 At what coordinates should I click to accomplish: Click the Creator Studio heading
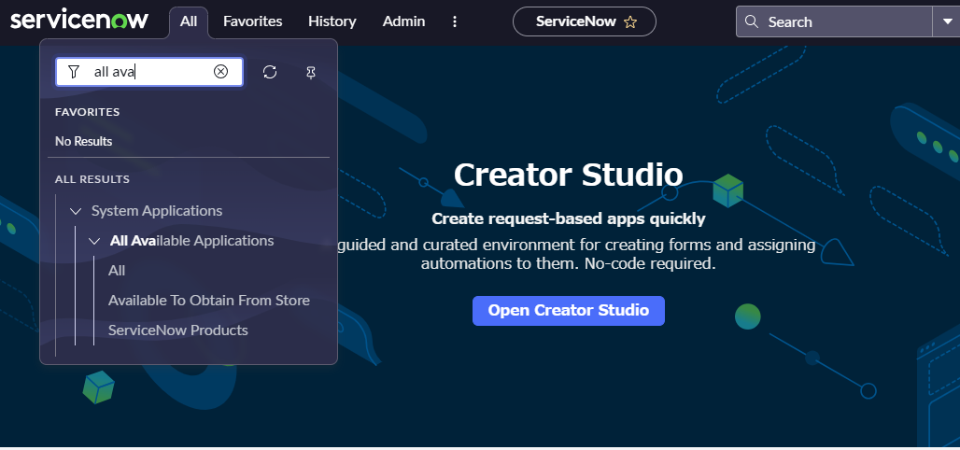coord(568,175)
